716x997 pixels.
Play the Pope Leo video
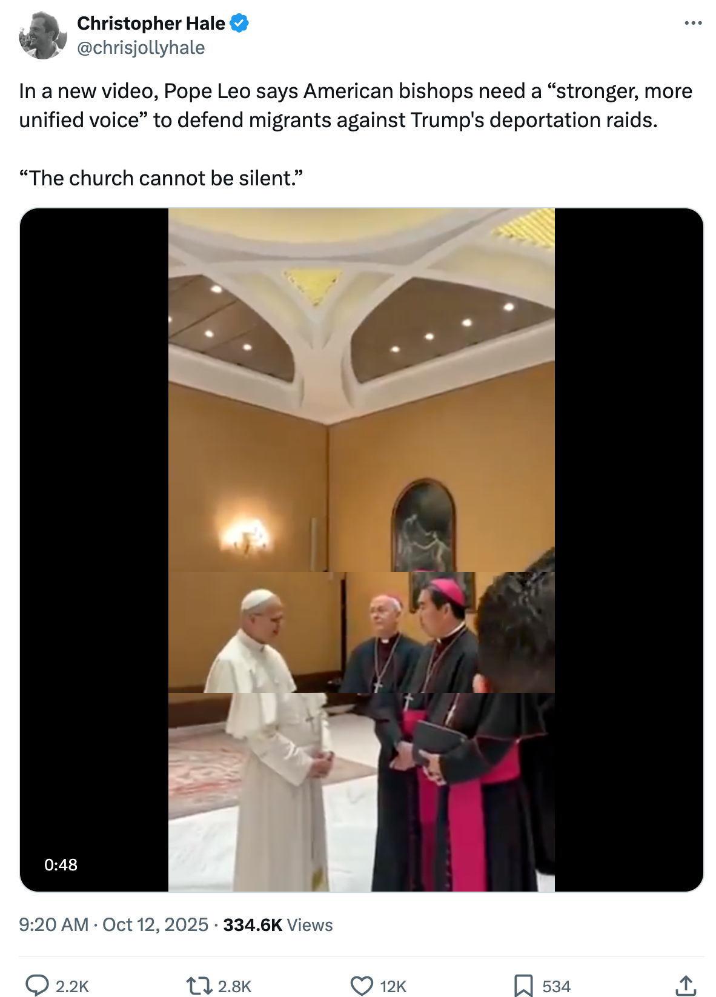coord(362,550)
